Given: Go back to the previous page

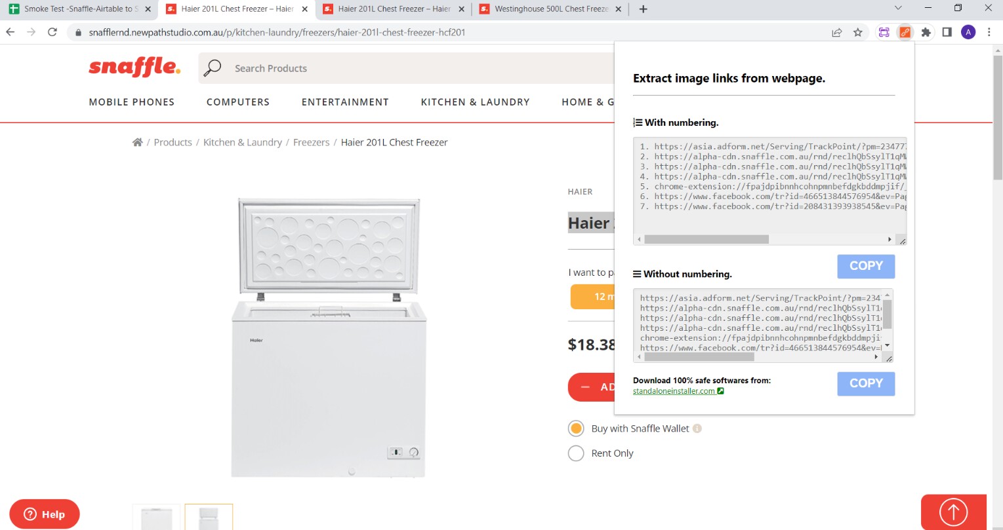Looking at the screenshot, I should coord(10,32).
